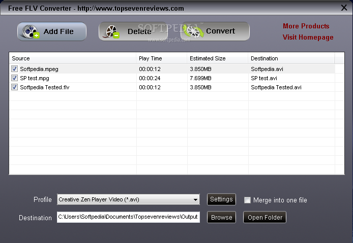
Task: Open the Visit Homepage link
Action: (308, 37)
